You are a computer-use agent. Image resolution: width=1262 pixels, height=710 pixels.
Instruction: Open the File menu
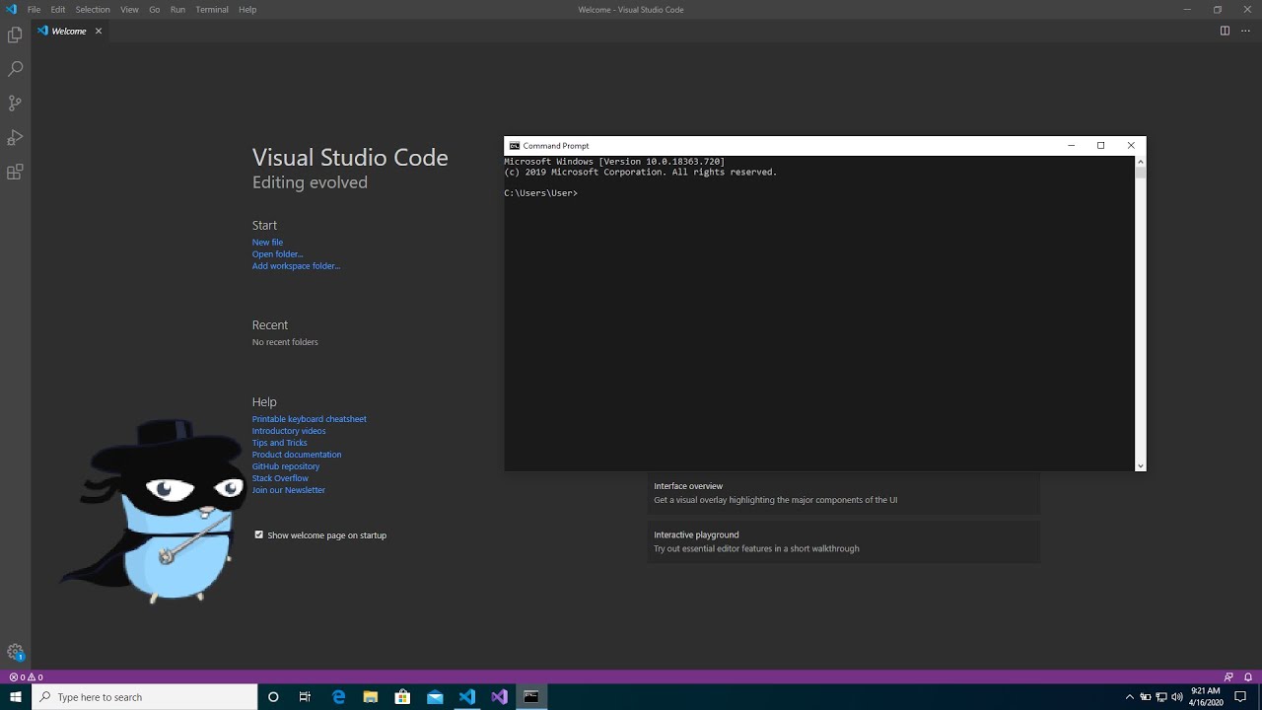tap(34, 9)
